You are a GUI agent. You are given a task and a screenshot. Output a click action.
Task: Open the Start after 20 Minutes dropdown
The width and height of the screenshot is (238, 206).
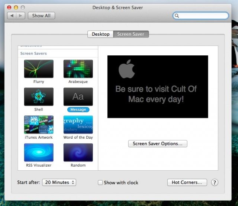tap(59, 183)
